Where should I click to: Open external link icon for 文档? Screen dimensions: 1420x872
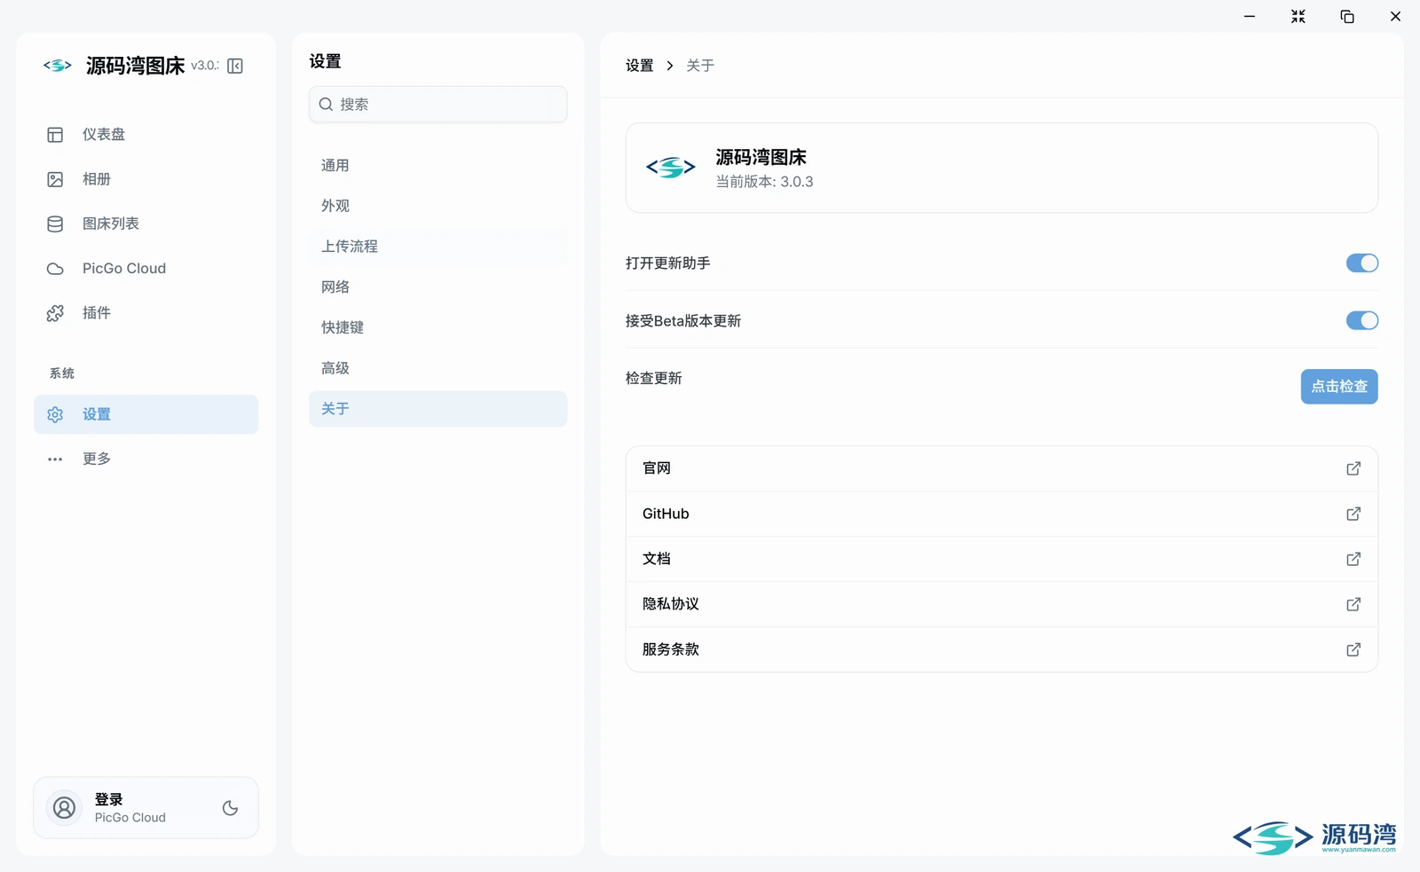(1353, 559)
